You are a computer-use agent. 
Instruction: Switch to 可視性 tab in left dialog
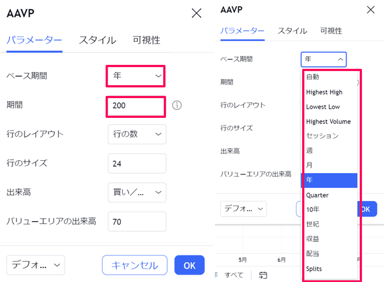click(x=146, y=40)
